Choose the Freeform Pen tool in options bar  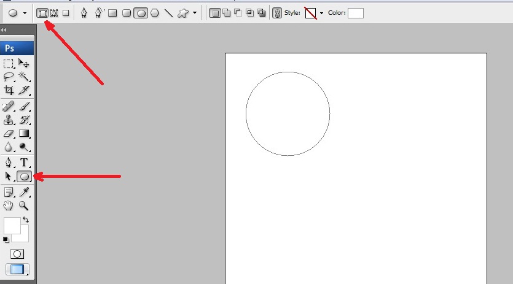pos(98,13)
